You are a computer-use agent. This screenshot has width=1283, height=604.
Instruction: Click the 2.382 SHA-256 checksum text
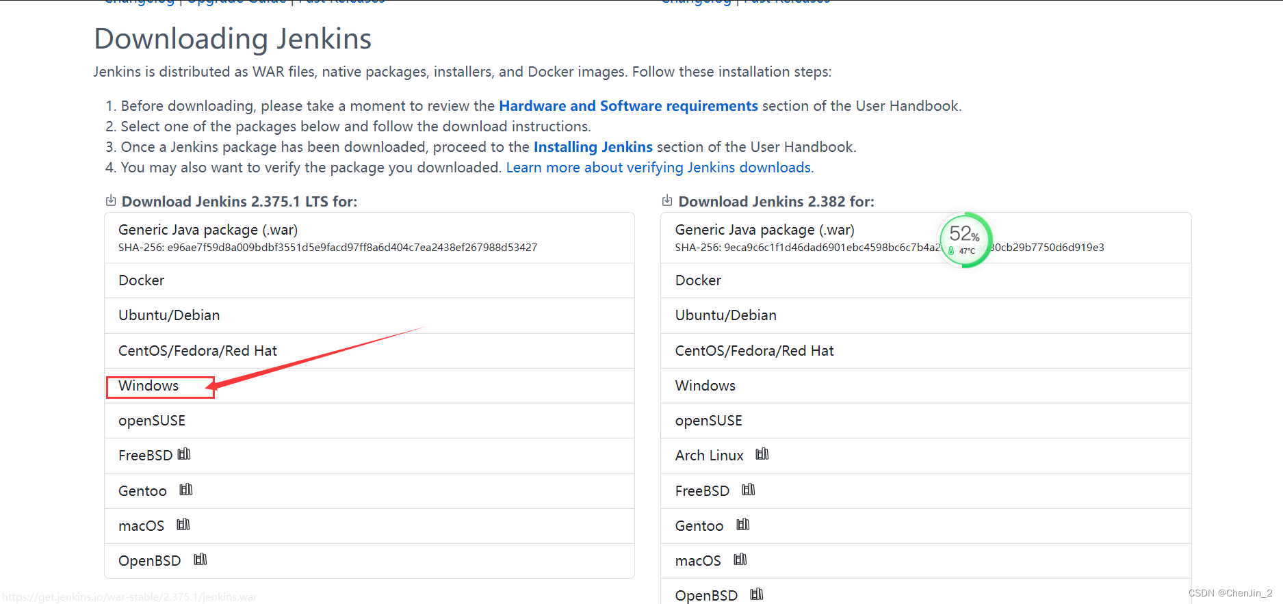pos(890,248)
